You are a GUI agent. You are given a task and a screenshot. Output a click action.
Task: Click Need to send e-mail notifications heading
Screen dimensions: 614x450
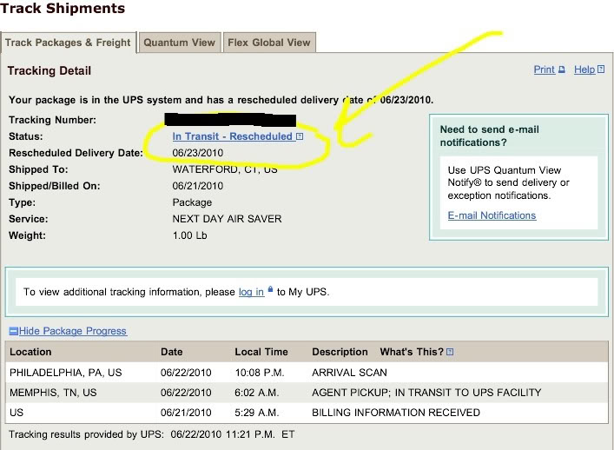pyautogui.click(x=490, y=136)
